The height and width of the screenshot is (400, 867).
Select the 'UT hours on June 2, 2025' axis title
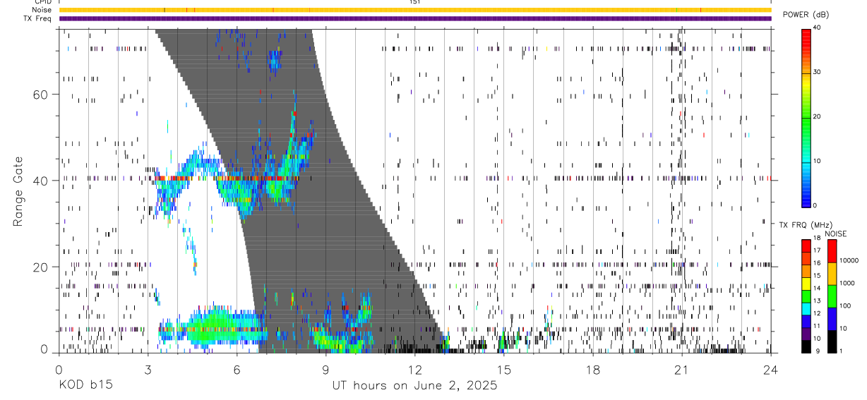click(414, 385)
